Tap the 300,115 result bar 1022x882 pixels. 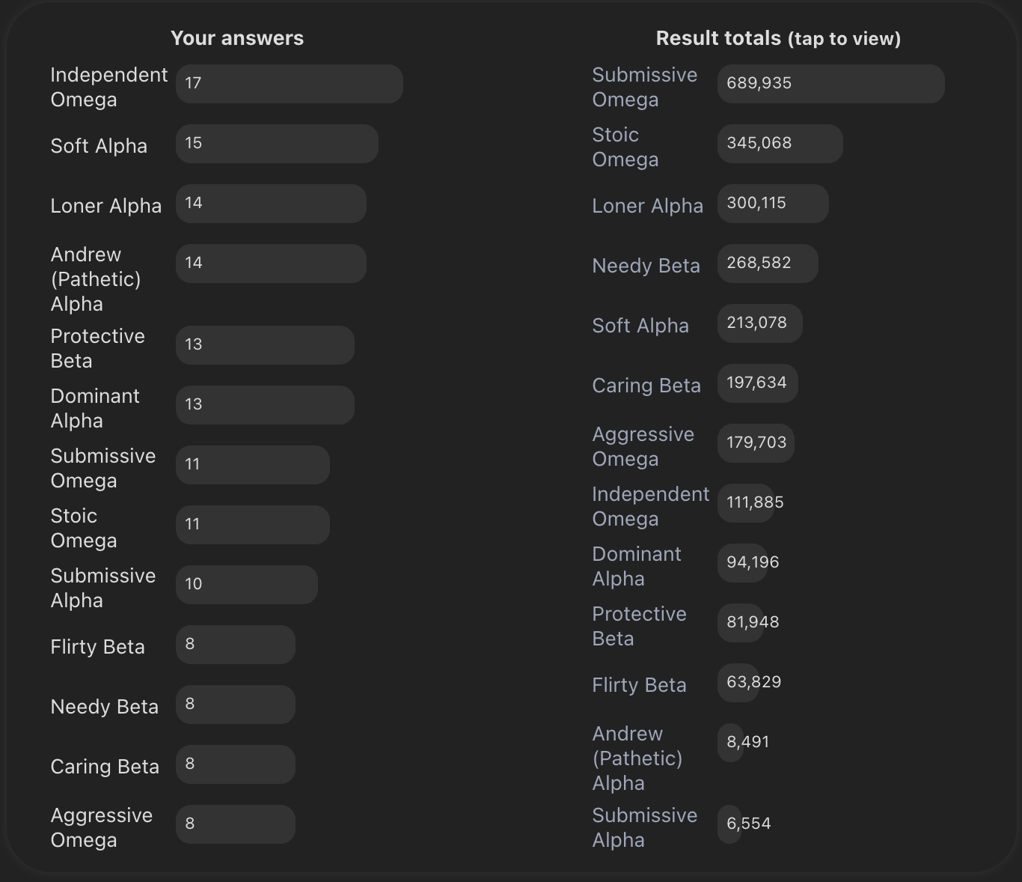[x=773, y=204]
